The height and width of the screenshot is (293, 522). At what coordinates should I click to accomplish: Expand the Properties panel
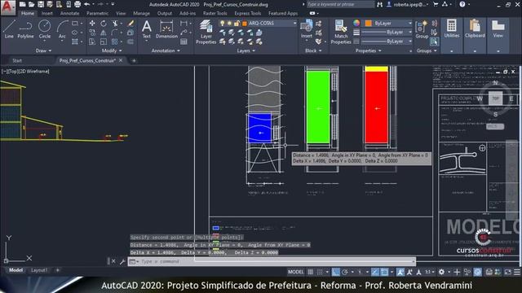coord(368,50)
